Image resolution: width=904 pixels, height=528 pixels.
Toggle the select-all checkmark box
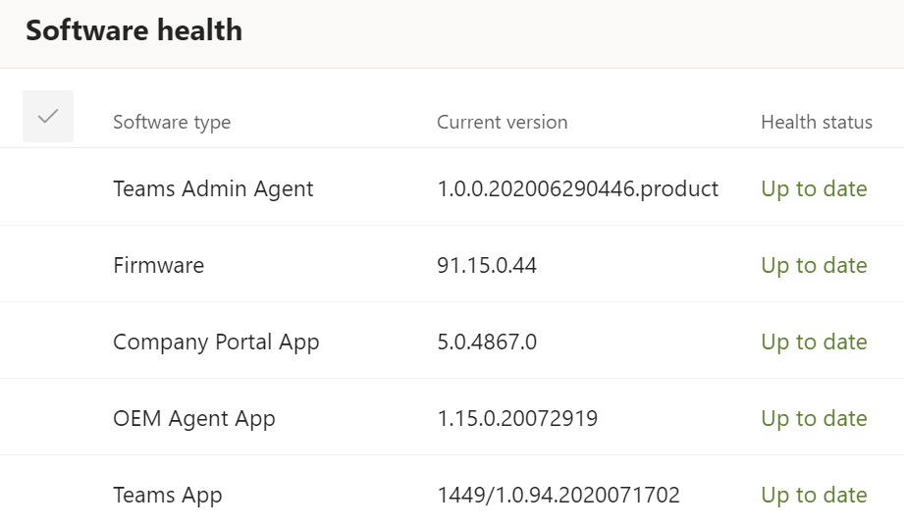click(x=48, y=117)
